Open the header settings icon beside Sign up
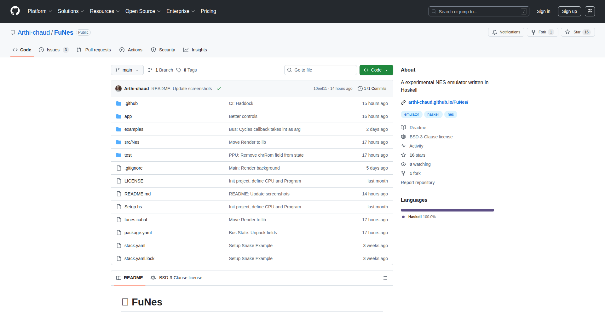 click(590, 11)
